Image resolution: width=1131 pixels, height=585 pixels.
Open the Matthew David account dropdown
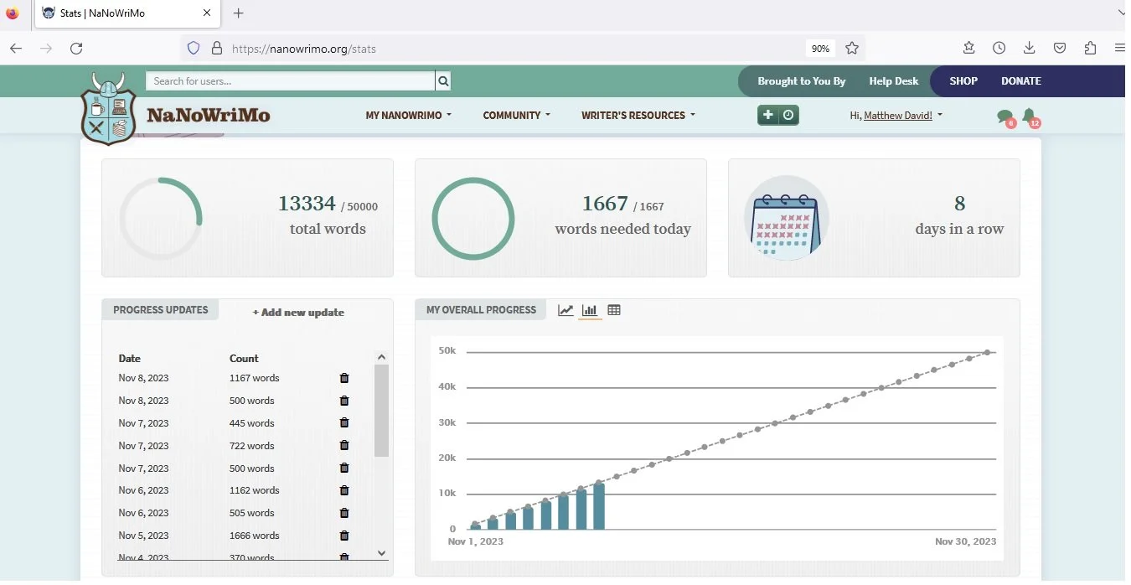pyautogui.click(x=896, y=116)
